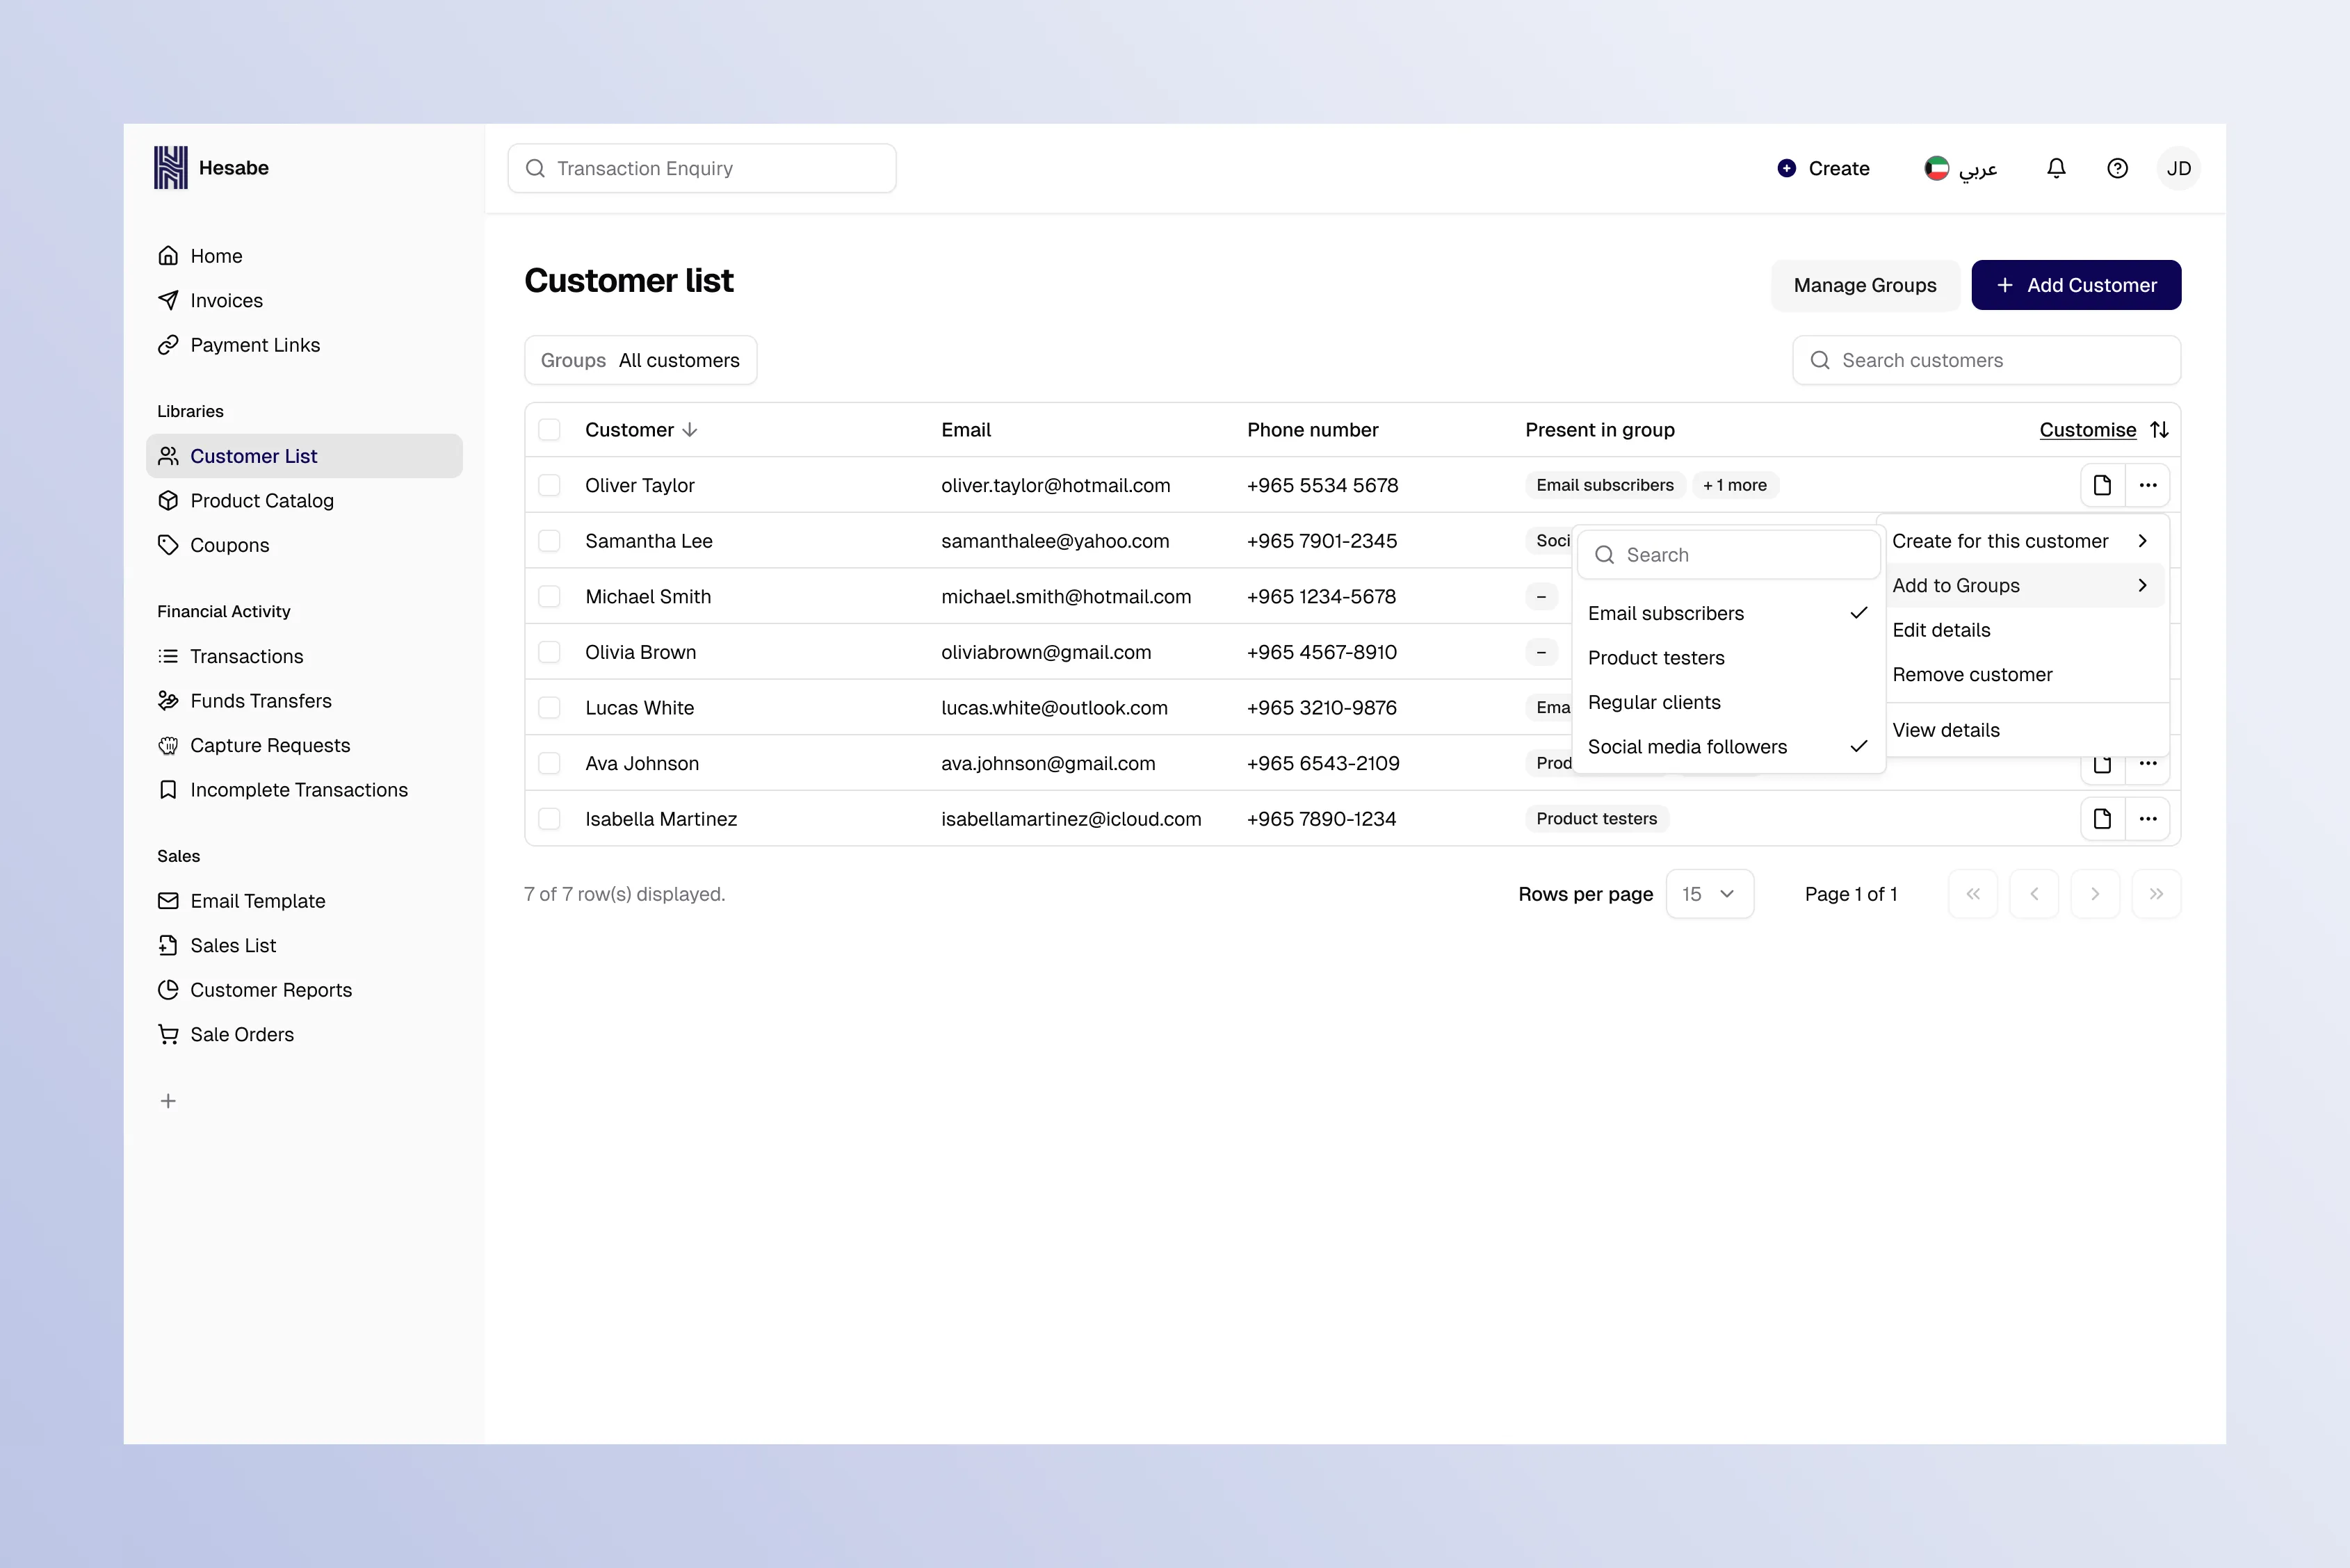
Task: Focus the Transaction Enquiry search field
Action: tap(702, 168)
